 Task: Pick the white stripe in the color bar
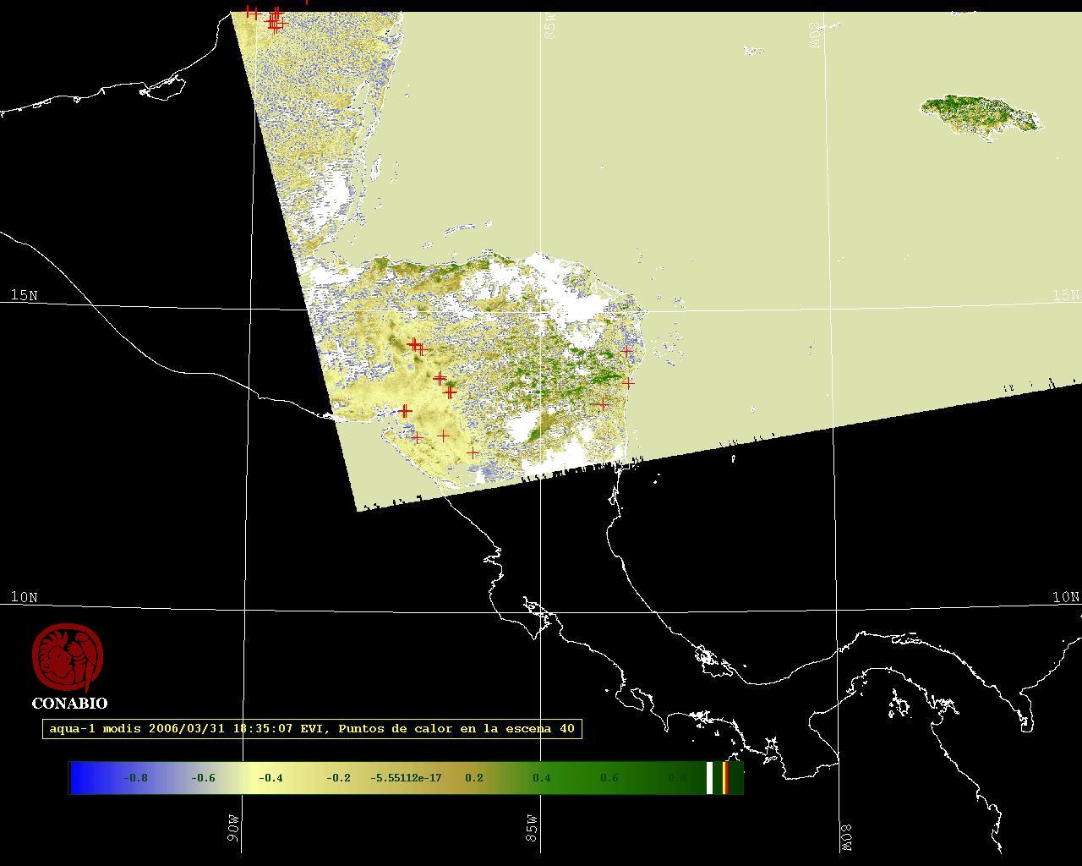click(x=710, y=778)
